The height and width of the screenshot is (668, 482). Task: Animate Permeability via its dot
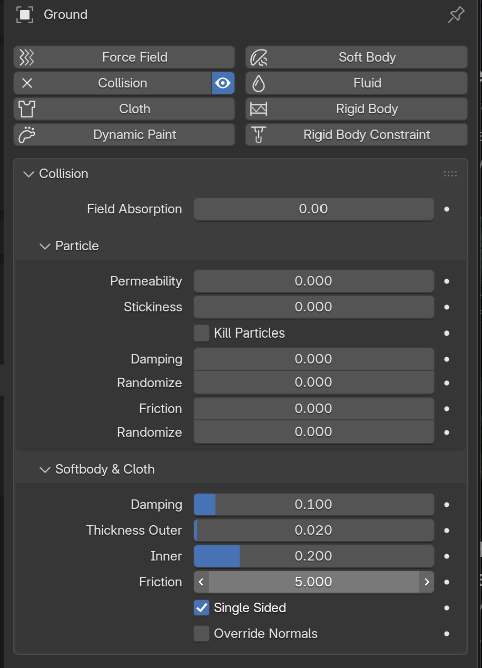point(447,281)
